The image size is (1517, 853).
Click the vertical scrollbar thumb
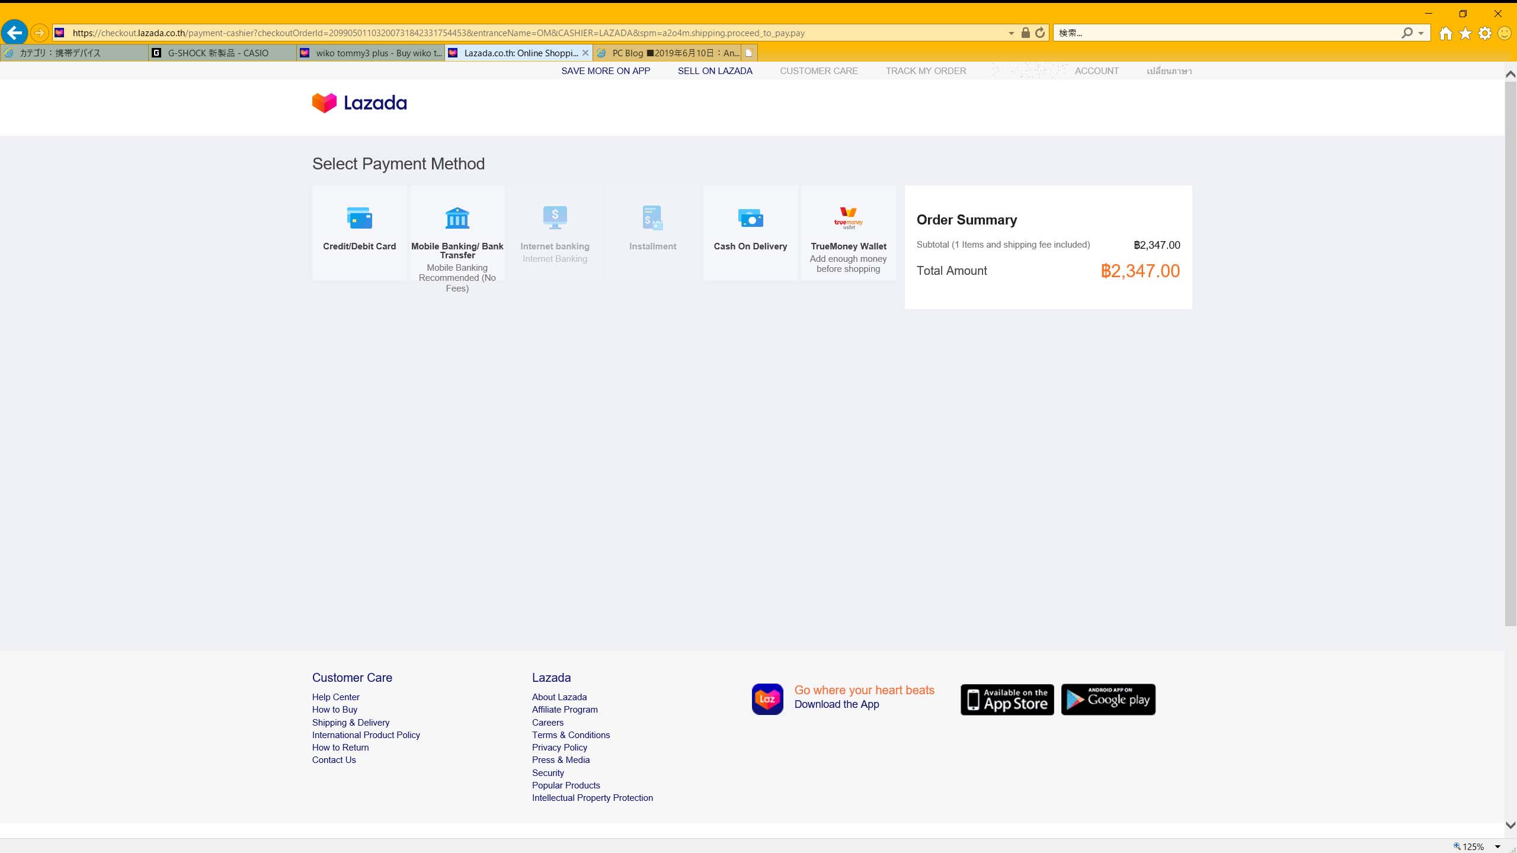1510,354
